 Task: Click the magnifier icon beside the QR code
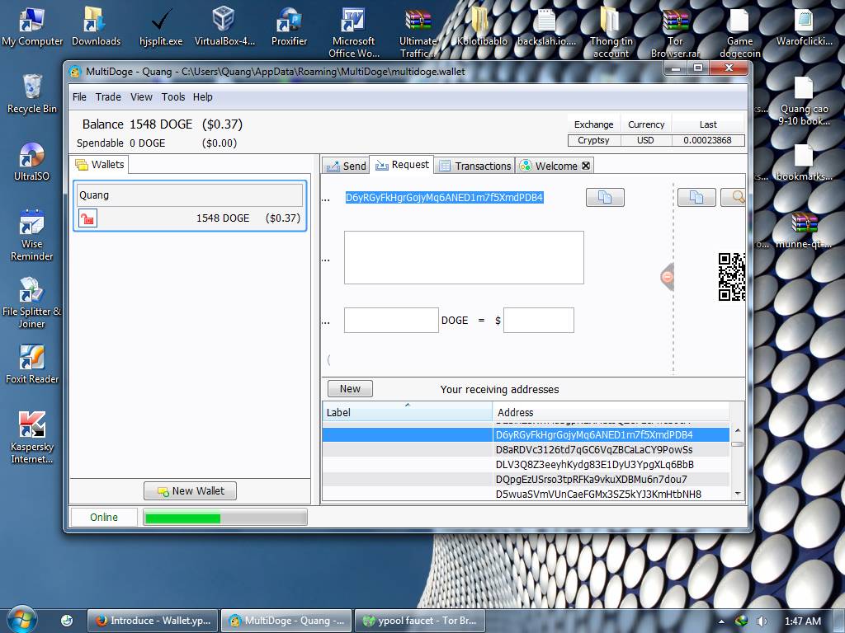point(735,198)
